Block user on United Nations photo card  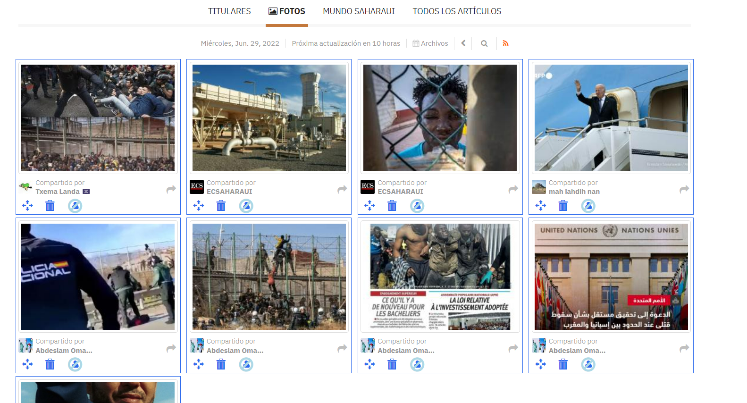tap(588, 364)
